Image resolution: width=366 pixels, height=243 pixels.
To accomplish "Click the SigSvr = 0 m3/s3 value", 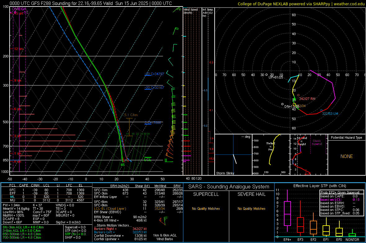I will pyautogui.click(x=68, y=222).
